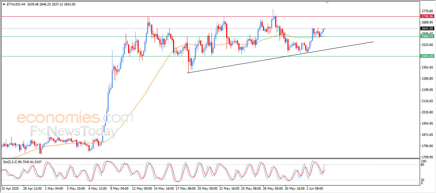
Task: Click the ETHUSD,H4 chart title text
Action: click(x=16, y=4)
